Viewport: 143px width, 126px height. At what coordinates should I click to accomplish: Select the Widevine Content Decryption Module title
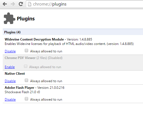point(34,39)
